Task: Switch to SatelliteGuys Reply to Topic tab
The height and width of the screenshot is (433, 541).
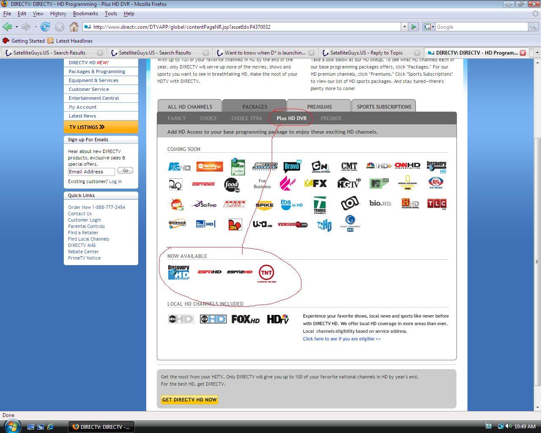Action: tap(371, 53)
